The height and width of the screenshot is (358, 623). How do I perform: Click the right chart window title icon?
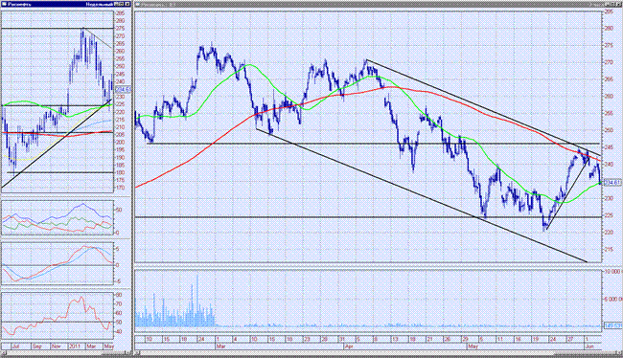pyautogui.click(x=138, y=4)
